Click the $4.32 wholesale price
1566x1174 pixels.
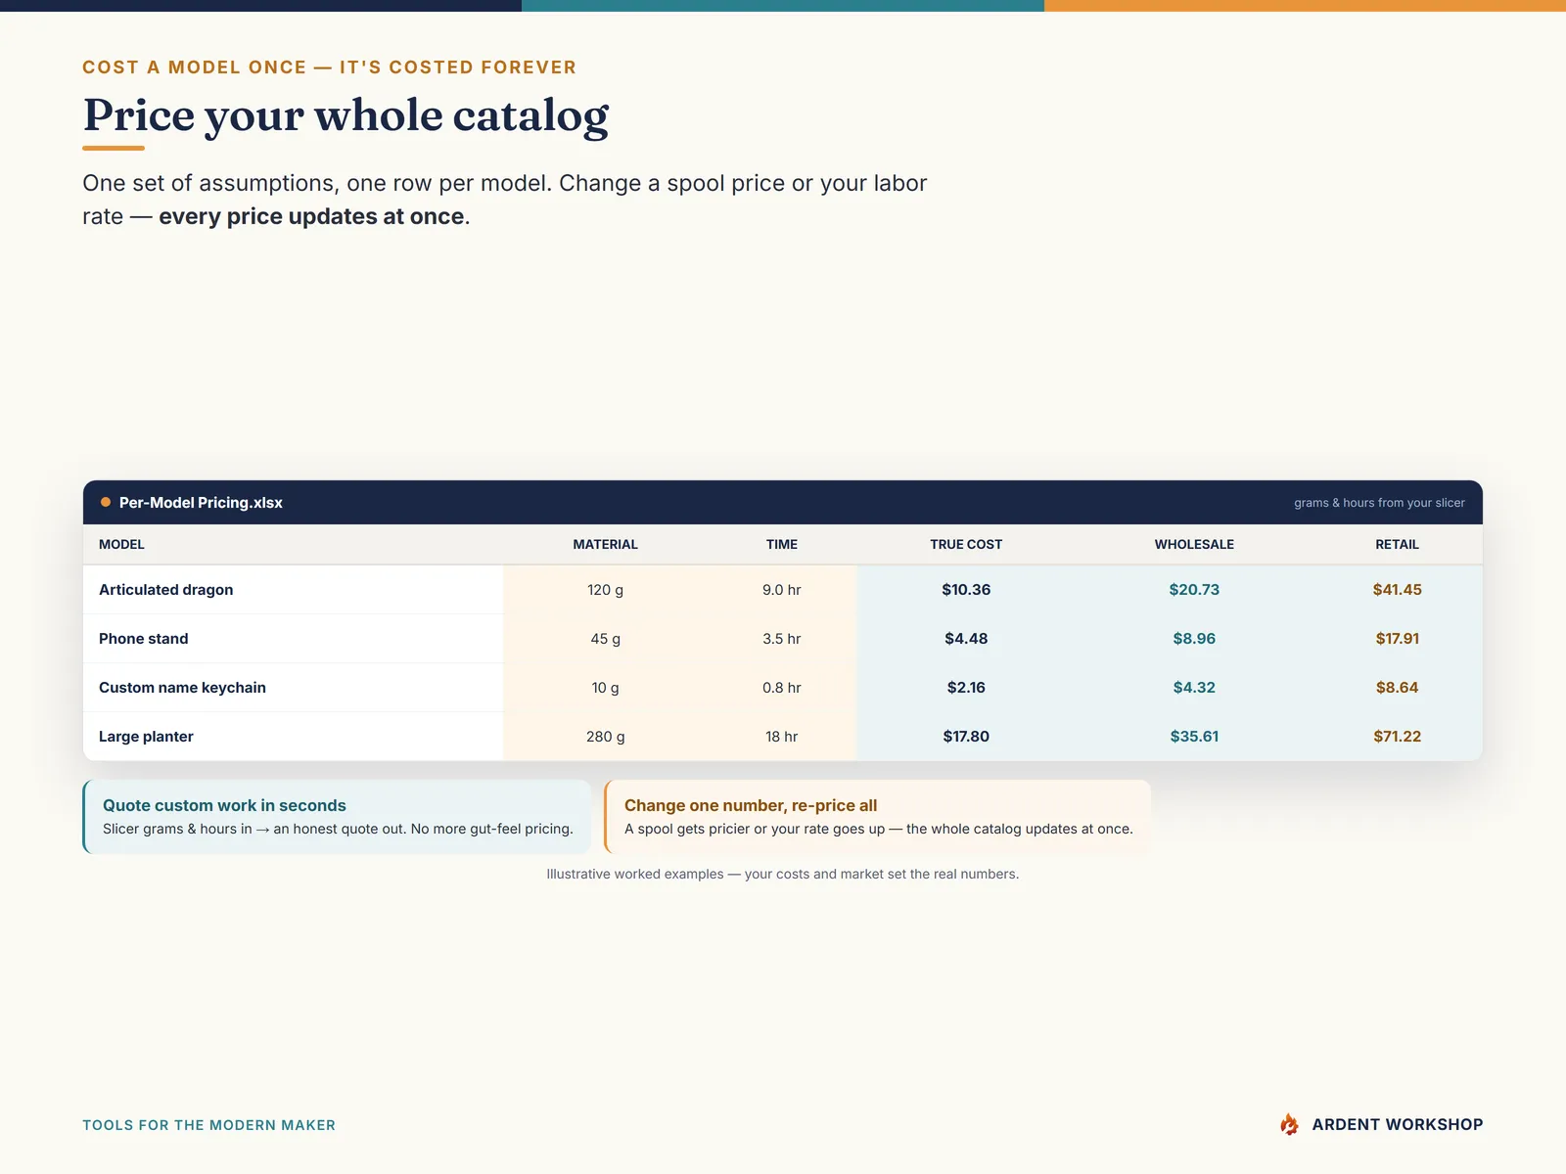tap(1194, 687)
